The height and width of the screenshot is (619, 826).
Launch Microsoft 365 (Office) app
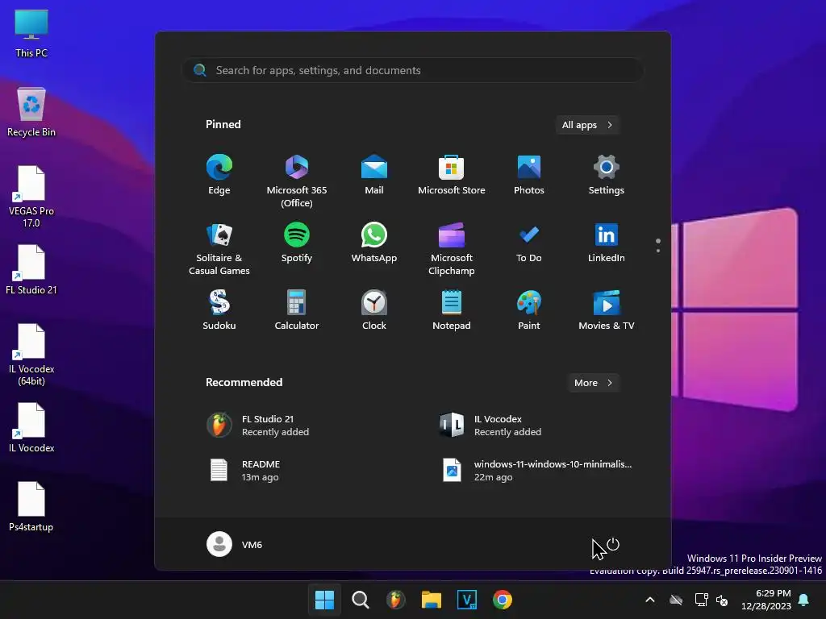[x=297, y=181]
